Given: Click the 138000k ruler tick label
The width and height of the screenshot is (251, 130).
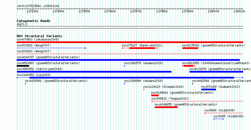Looking at the screenshot, I should pos(213,12).
